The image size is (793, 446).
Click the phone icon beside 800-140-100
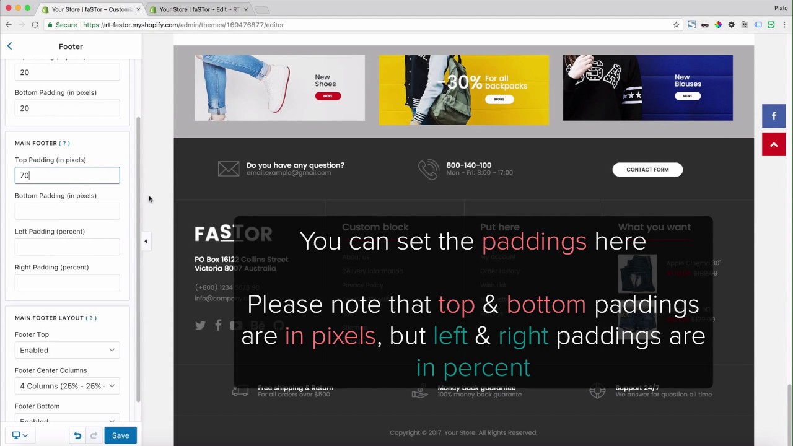coord(429,169)
